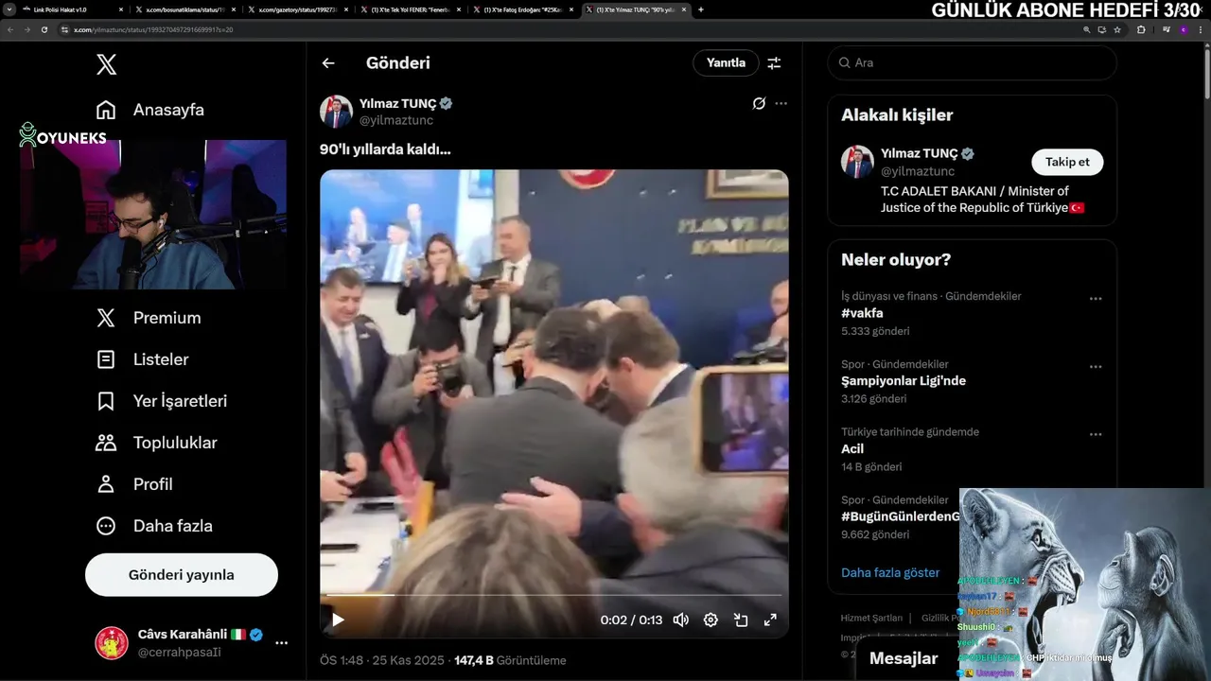Open options dots for #vakfa trend
The width and height of the screenshot is (1211, 681).
1096,299
